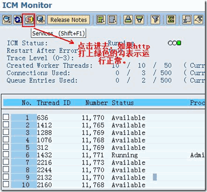Sort the list in descending order

139,20
